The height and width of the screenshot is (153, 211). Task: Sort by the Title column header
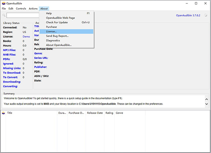[31, 113]
